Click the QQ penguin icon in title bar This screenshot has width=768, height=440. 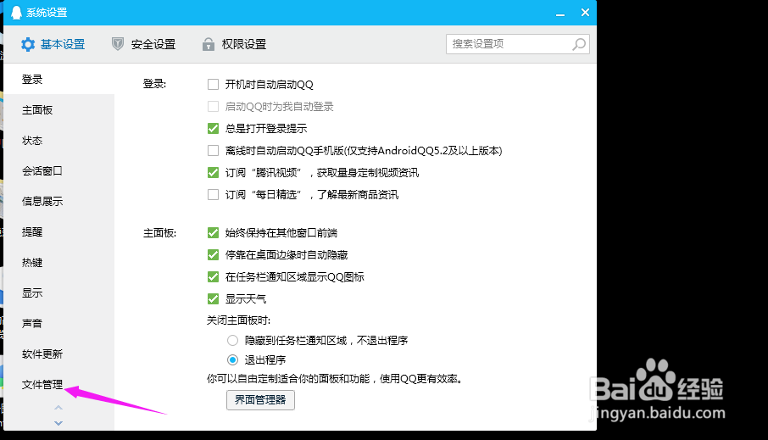(16, 12)
